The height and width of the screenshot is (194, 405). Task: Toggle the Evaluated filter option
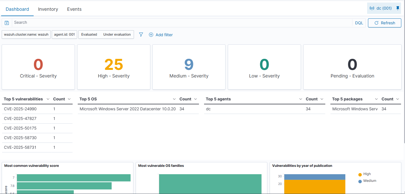point(89,35)
